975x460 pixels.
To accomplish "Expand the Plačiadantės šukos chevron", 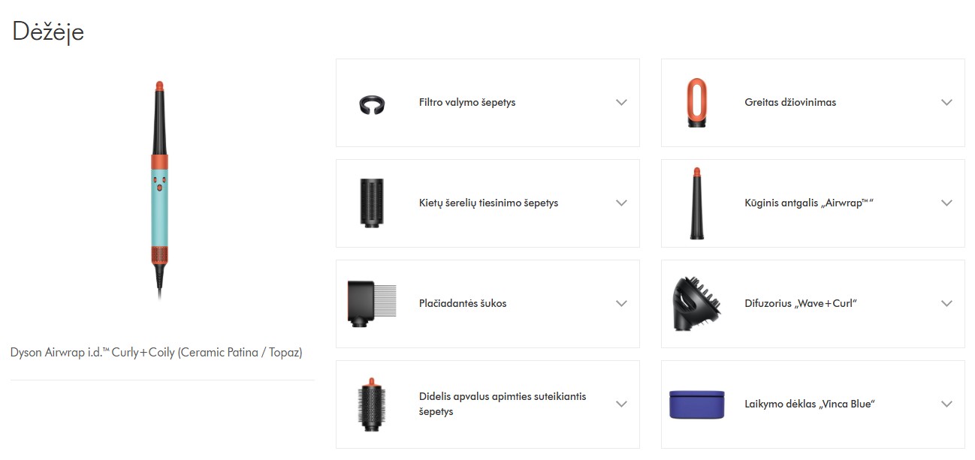I will 621,304.
